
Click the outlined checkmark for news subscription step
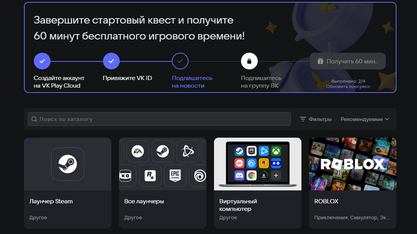click(180, 61)
